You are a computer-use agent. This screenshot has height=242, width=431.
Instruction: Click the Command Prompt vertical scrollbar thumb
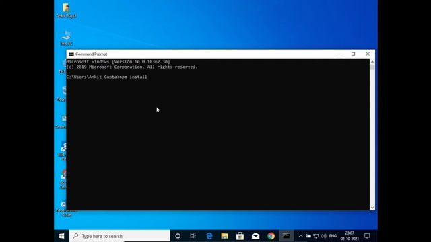tap(372, 67)
